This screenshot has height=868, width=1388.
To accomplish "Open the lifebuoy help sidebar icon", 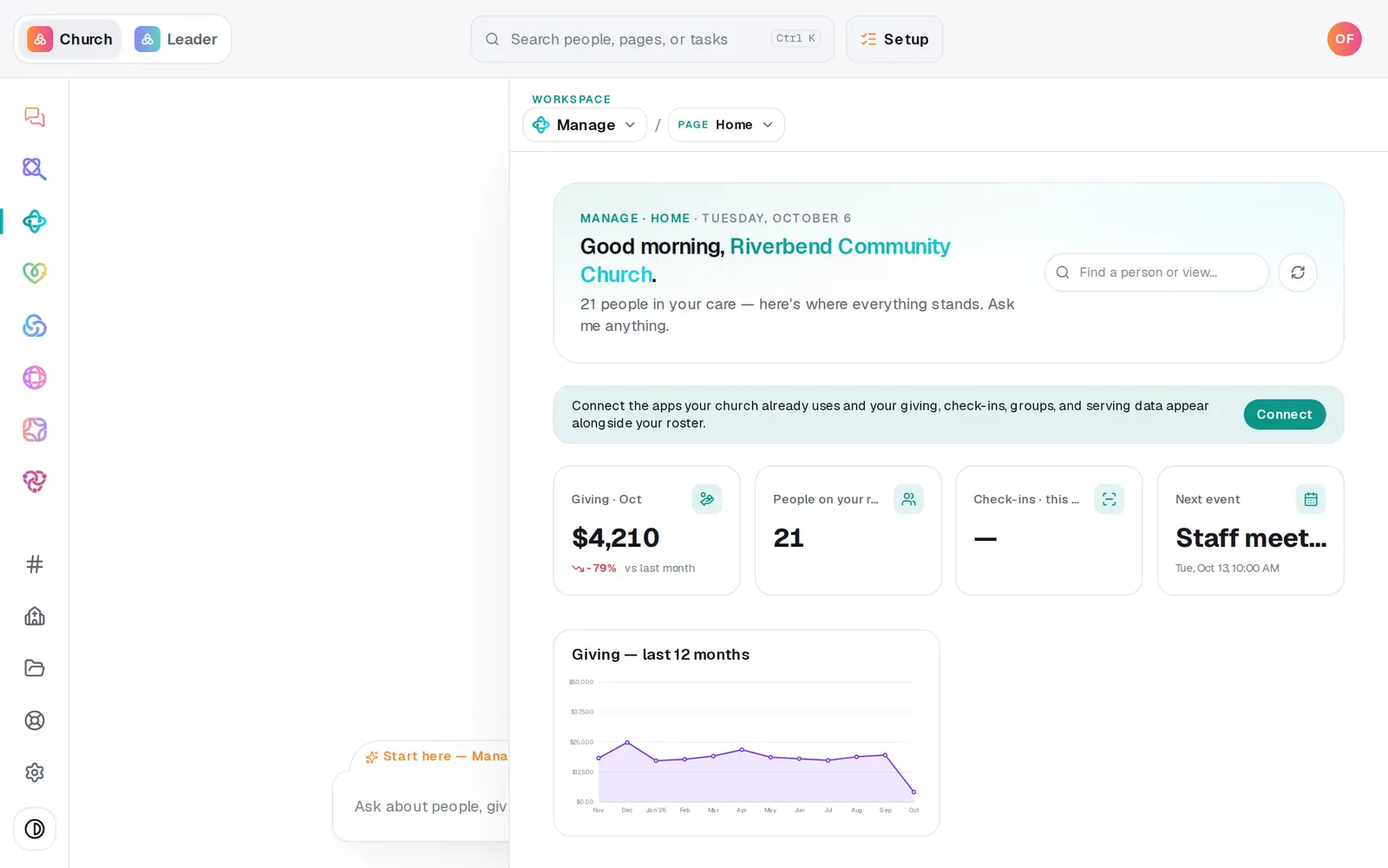I will (x=35, y=720).
